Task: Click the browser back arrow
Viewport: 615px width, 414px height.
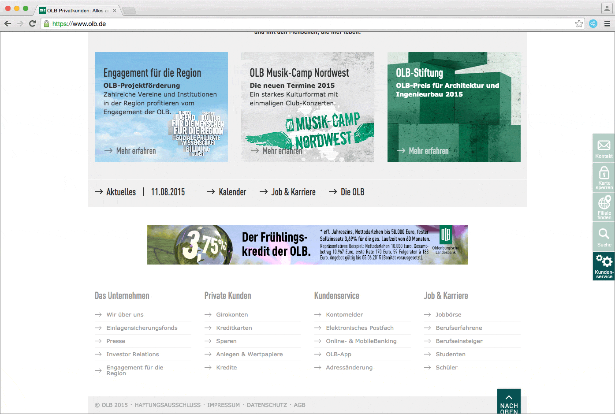Action: [x=7, y=23]
